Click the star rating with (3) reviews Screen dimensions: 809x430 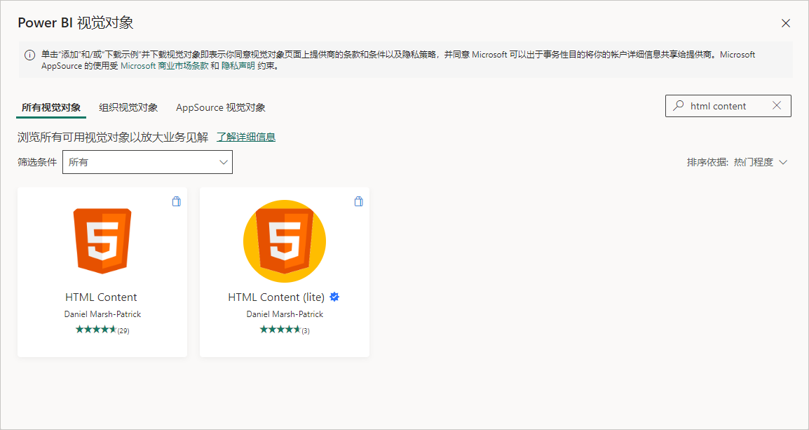285,330
